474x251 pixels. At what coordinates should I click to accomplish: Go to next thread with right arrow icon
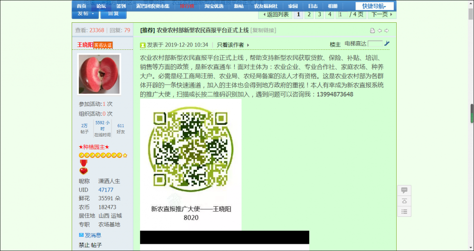coord(387,30)
